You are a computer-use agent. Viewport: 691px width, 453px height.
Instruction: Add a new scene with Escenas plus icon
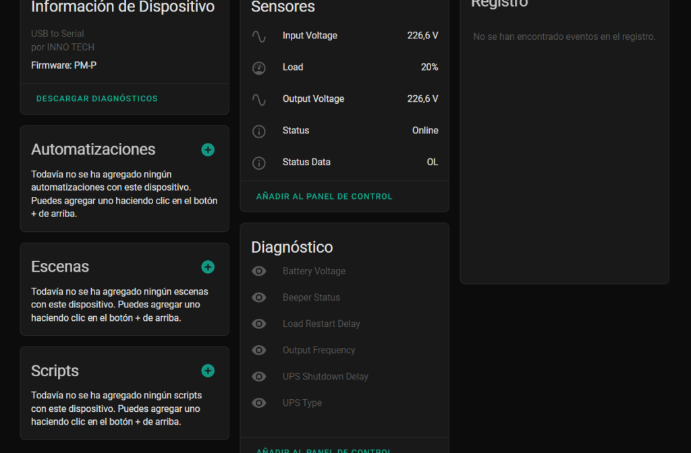(x=208, y=267)
